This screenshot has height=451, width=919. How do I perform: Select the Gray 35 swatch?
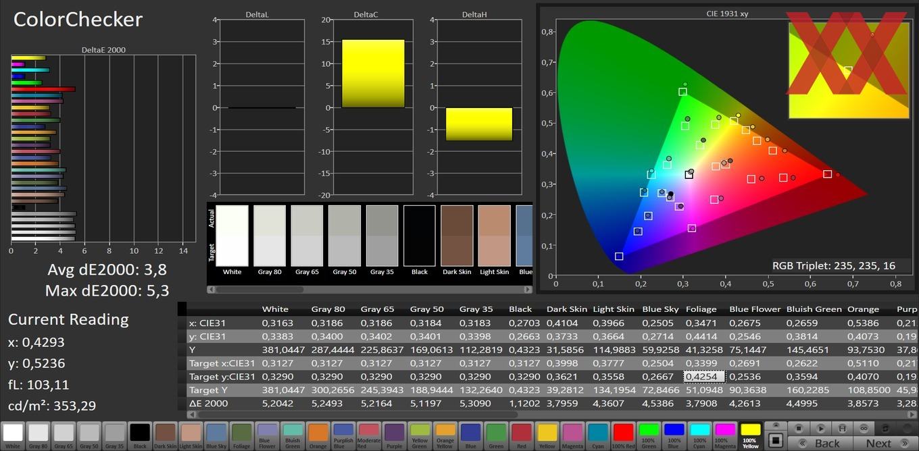[114, 435]
